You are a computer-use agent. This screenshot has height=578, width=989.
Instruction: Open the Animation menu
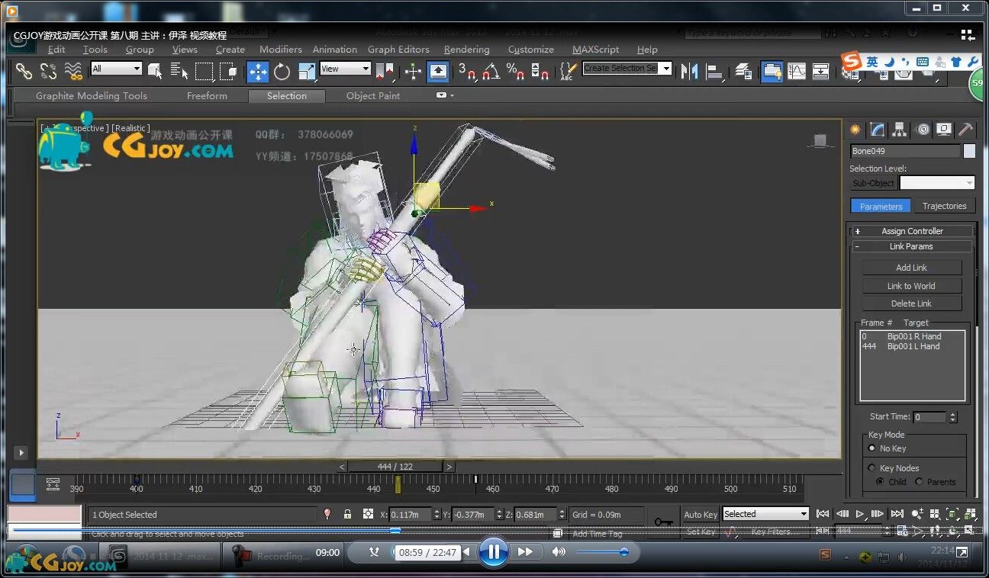[x=334, y=50]
